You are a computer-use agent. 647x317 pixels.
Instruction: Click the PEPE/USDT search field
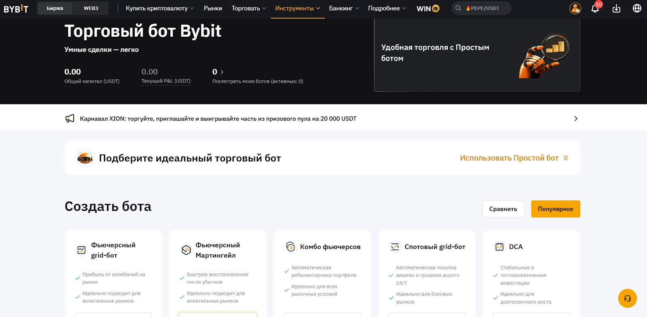tap(481, 8)
